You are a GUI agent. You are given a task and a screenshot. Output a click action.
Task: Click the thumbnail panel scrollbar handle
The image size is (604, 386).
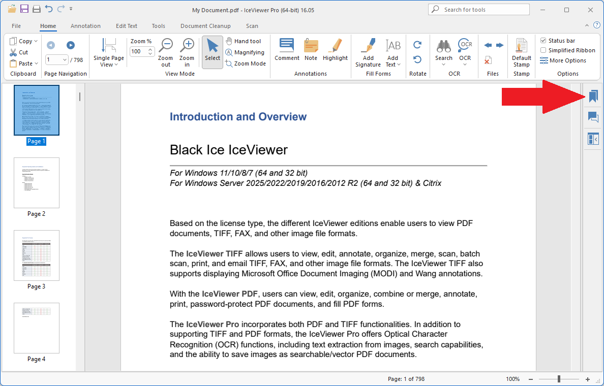(80, 96)
